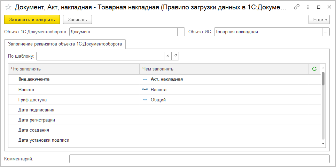The height and width of the screenshot is (167, 336).
Task: Click the mapping icon beside 'Валюта' value
Action: pos(145,90)
